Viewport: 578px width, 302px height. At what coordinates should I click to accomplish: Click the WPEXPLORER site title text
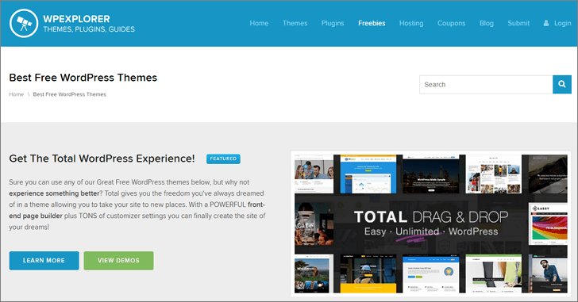76,19
